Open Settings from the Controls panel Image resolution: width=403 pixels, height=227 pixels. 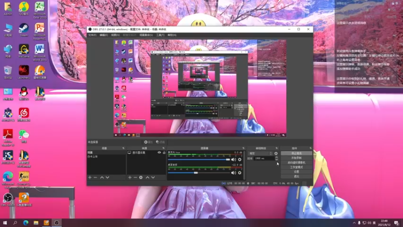(x=296, y=172)
